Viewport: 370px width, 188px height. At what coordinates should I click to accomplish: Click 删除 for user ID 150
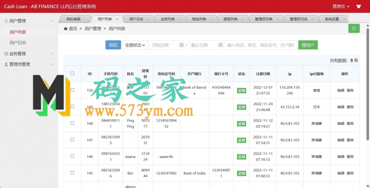[350, 90]
